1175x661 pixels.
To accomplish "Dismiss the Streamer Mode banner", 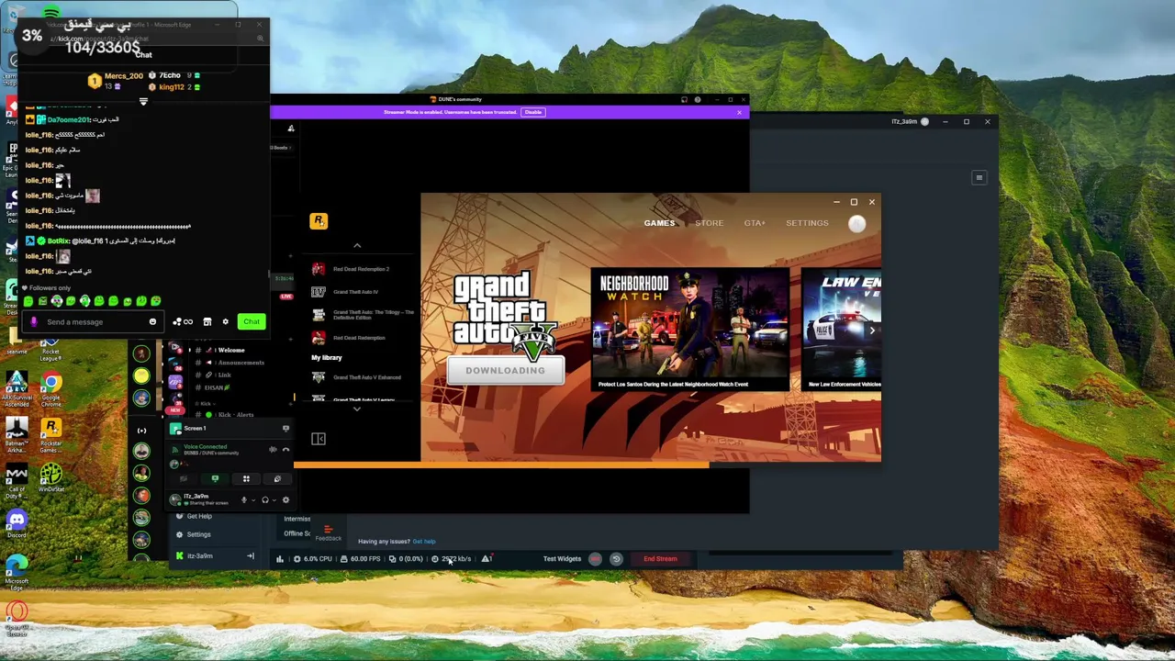I will [x=739, y=112].
